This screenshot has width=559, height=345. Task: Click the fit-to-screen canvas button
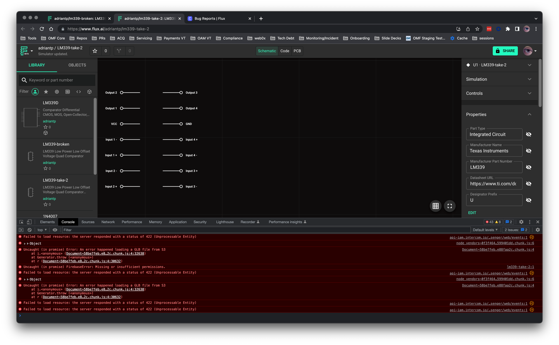(x=449, y=206)
